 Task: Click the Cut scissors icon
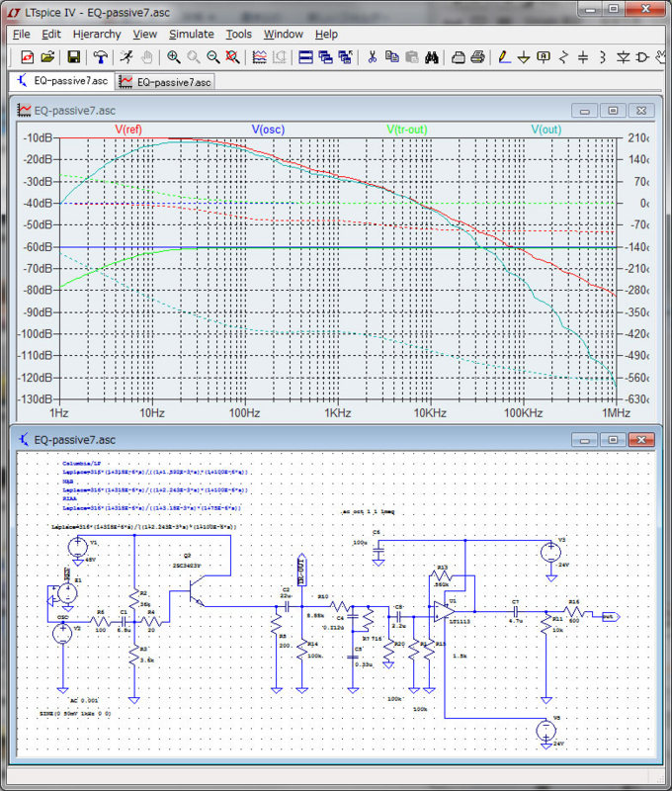coord(372,57)
